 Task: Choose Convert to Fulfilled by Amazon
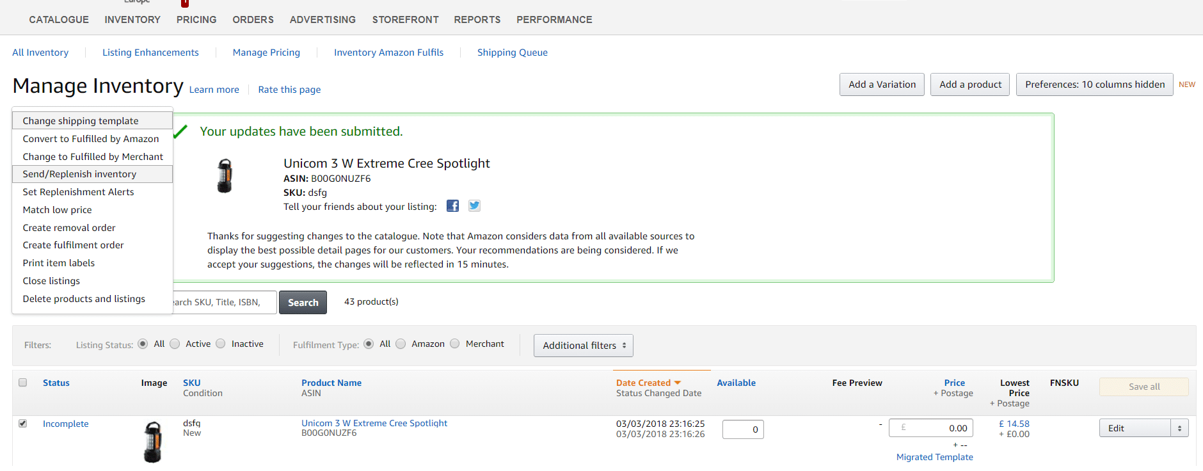pyautogui.click(x=93, y=138)
